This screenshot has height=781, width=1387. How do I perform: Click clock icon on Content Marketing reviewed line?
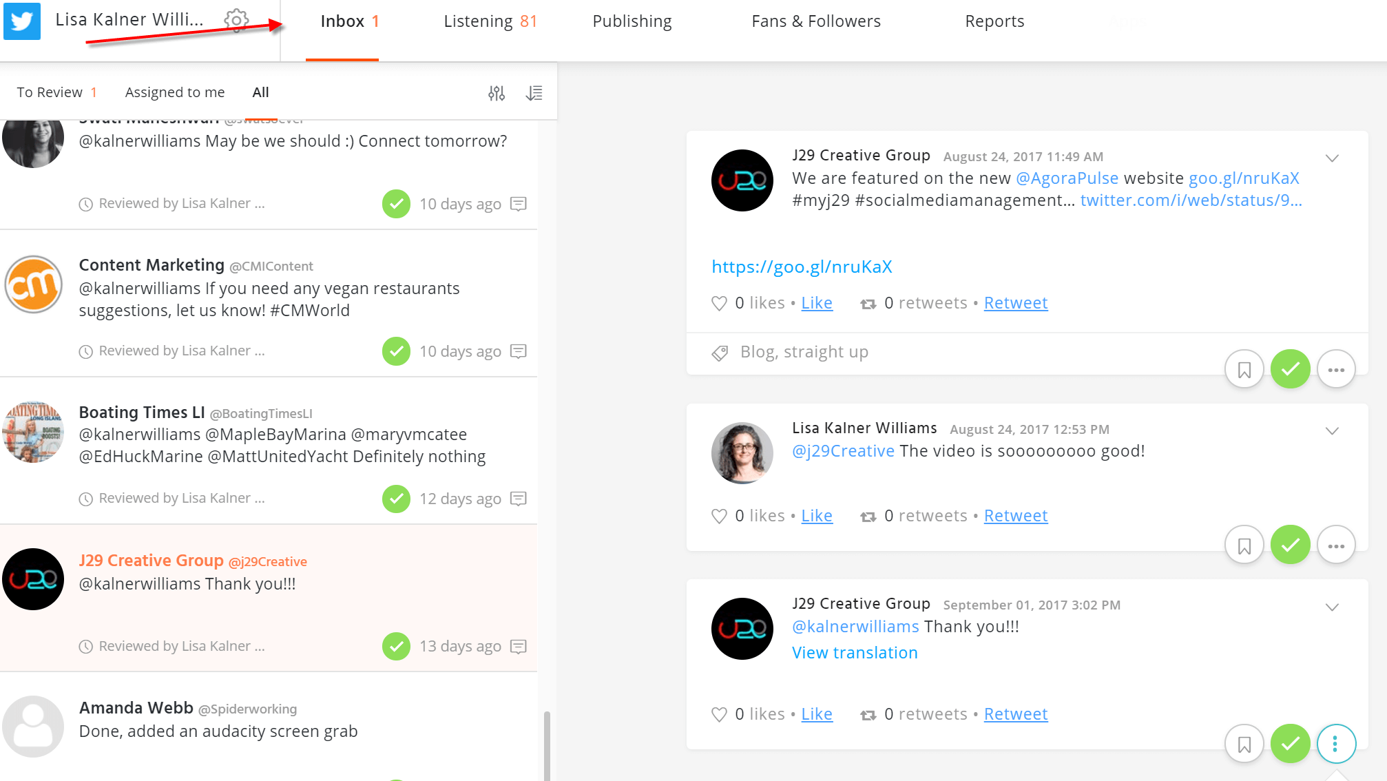click(x=86, y=351)
